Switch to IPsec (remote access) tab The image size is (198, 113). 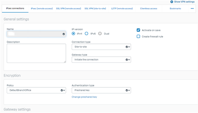coord(42,8)
